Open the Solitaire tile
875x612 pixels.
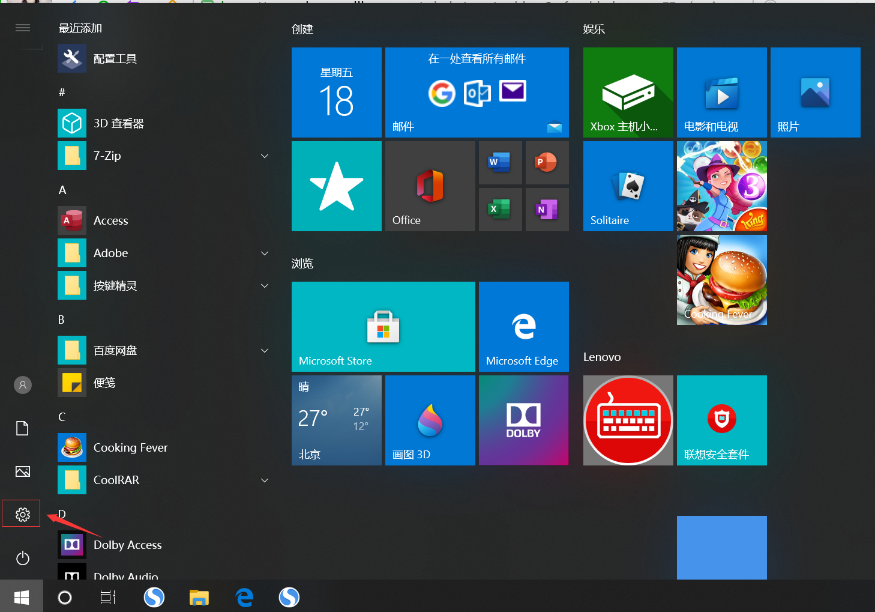[628, 186]
